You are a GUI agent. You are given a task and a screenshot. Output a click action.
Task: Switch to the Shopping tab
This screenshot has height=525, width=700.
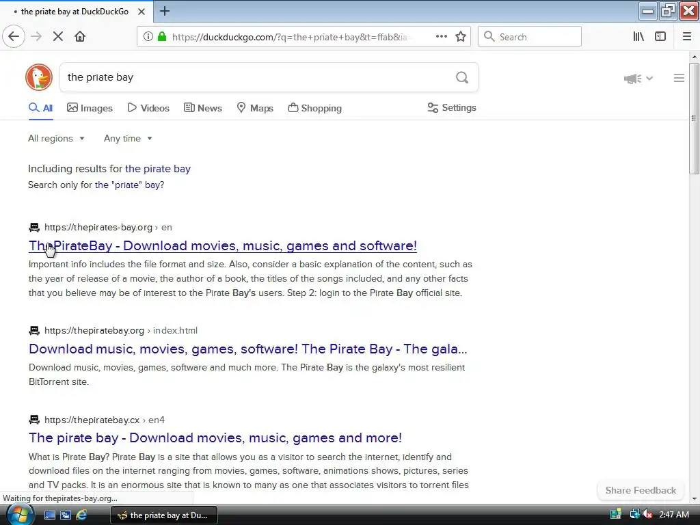tap(314, 108)
